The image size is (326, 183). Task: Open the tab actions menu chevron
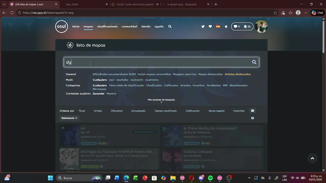point(4,4)
